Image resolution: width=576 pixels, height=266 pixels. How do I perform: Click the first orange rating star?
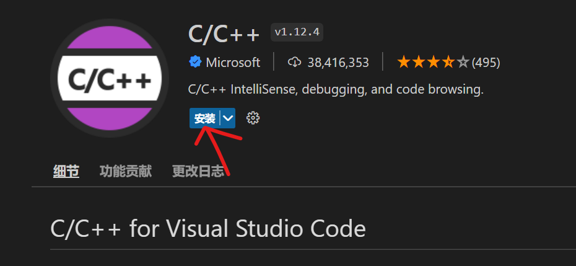coord(404,62)
